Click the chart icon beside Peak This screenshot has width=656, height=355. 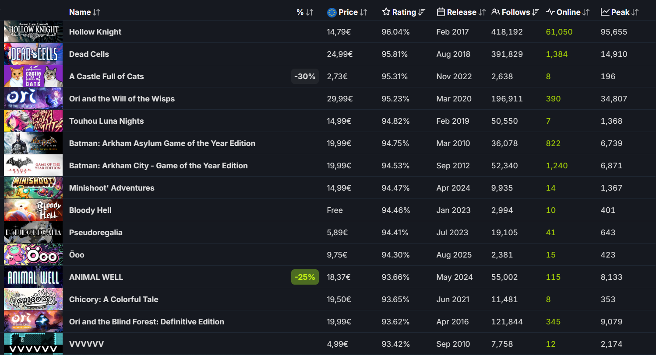coord(605,12)
